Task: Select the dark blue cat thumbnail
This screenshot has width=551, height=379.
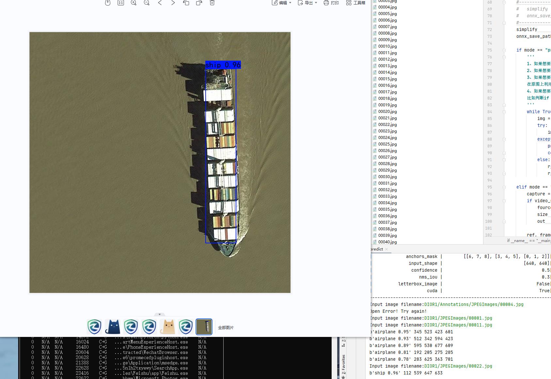Action: [113, 327]
